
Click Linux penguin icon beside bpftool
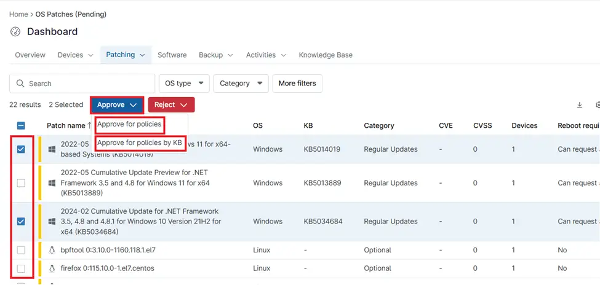click(52, 250)
